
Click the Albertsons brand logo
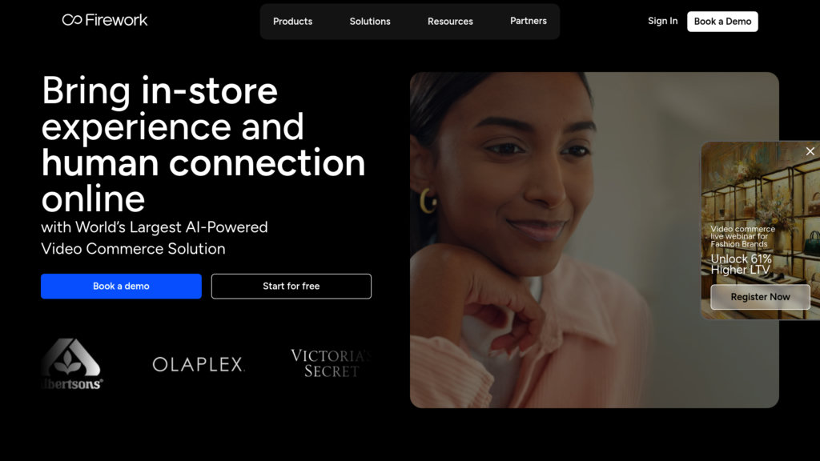click(71, 364)
